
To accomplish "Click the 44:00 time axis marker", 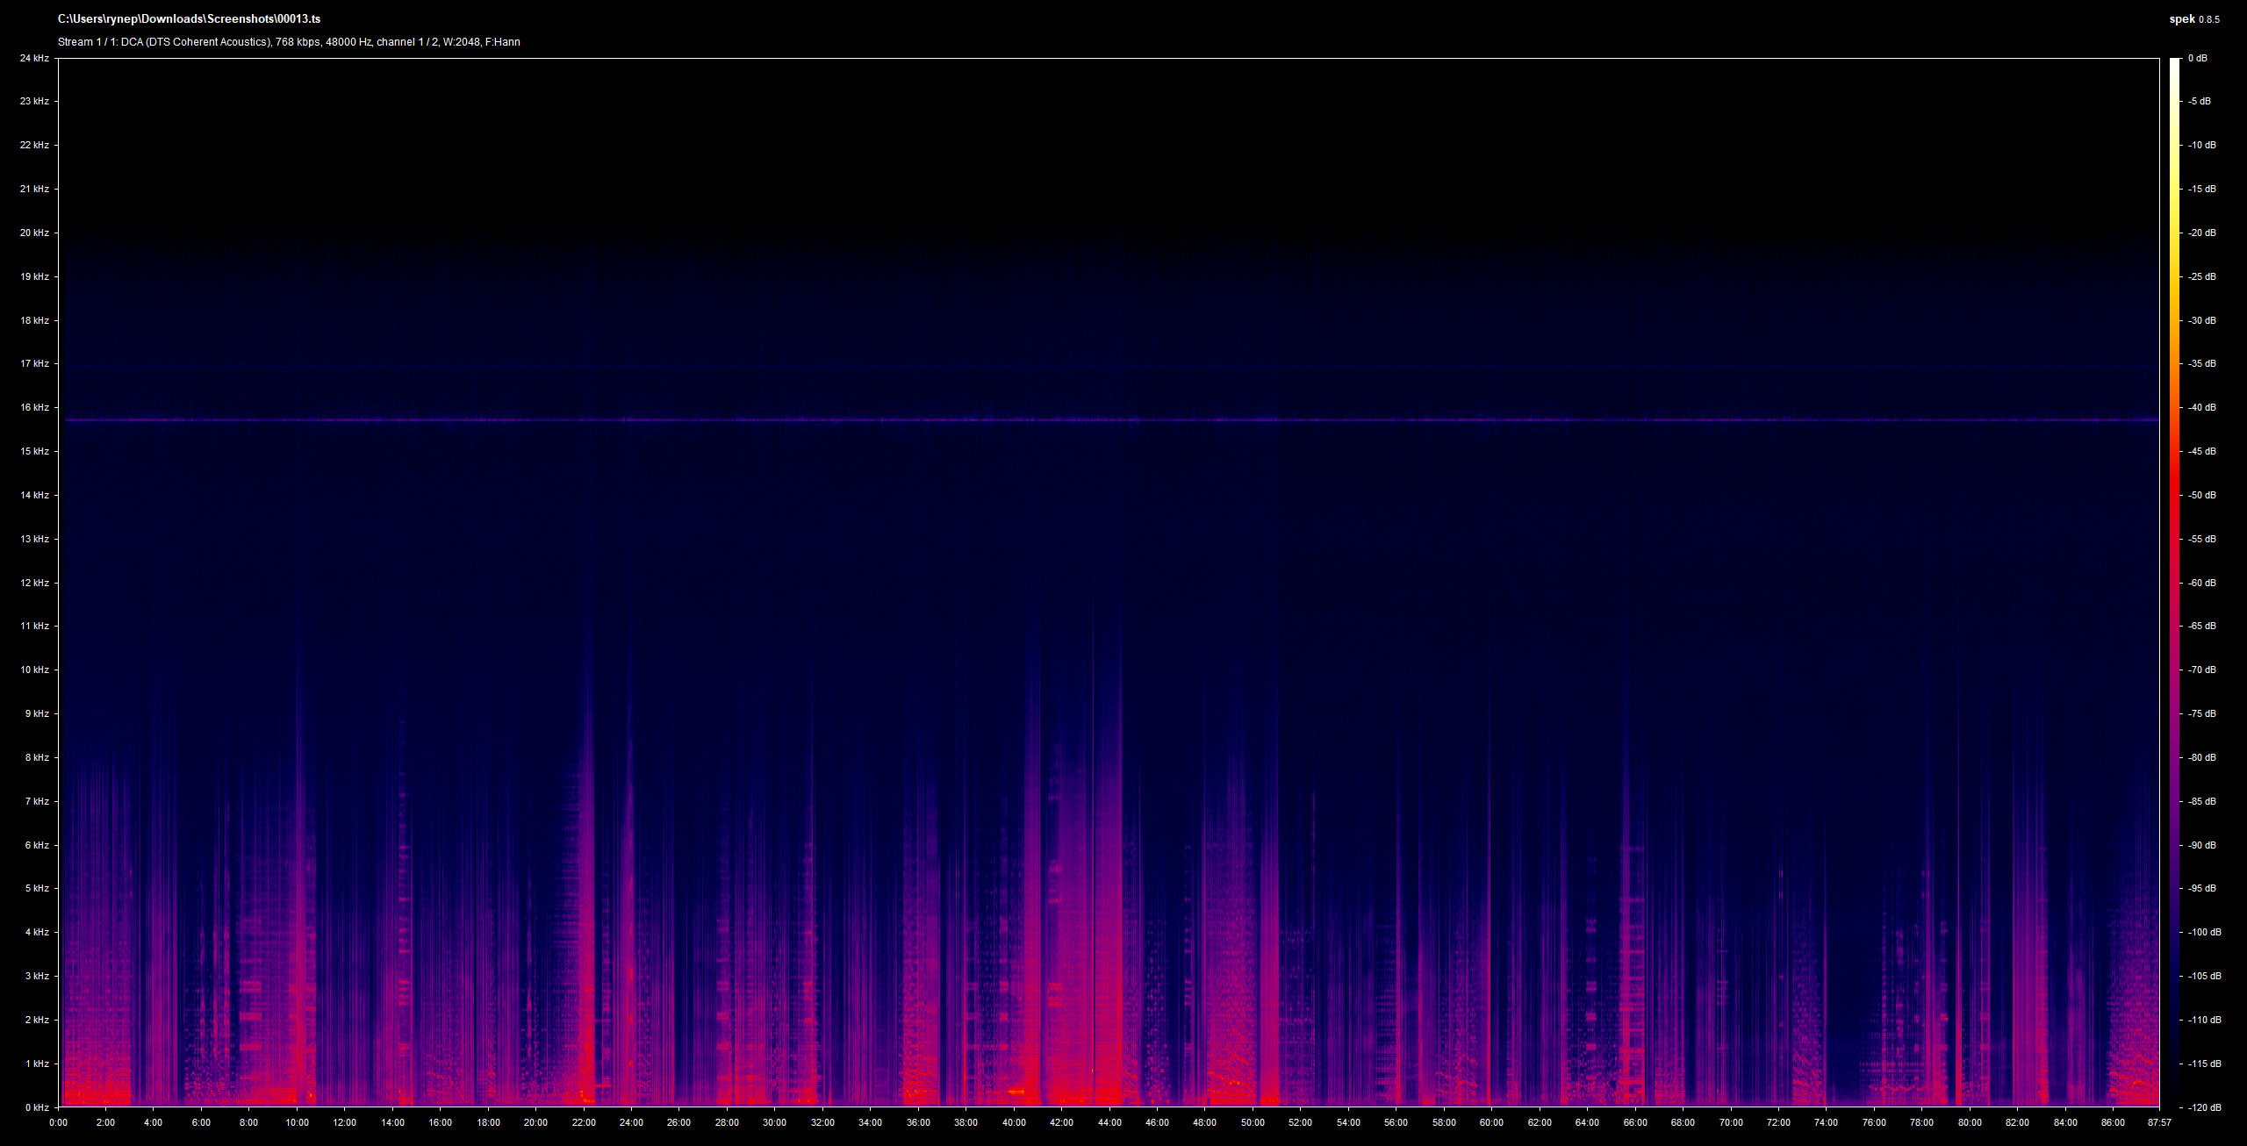I will click(1109, 1122).
